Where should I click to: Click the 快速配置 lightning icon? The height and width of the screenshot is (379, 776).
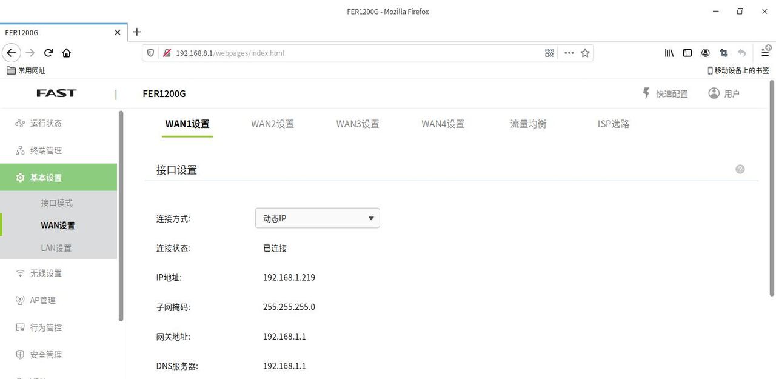646,93
